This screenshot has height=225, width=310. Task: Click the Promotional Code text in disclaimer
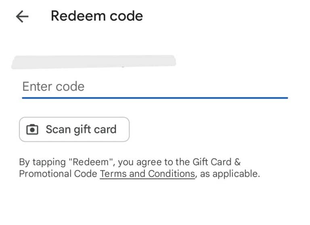click(x=58, y=174)
